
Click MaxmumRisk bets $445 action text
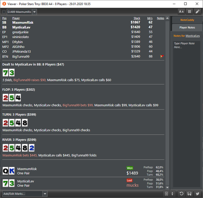coord(20,155)
